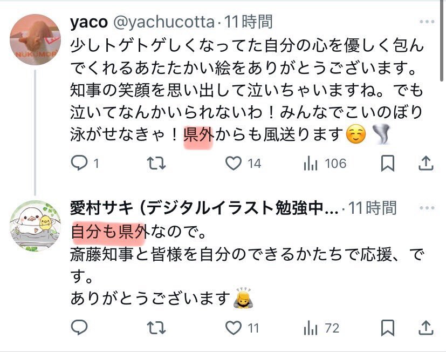This screenshot has width=446, height=352.
Task: Share 愛村サキ's reply
Action: tap(426, 328)
